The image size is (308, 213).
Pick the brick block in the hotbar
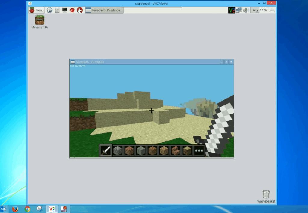[129, 150]
